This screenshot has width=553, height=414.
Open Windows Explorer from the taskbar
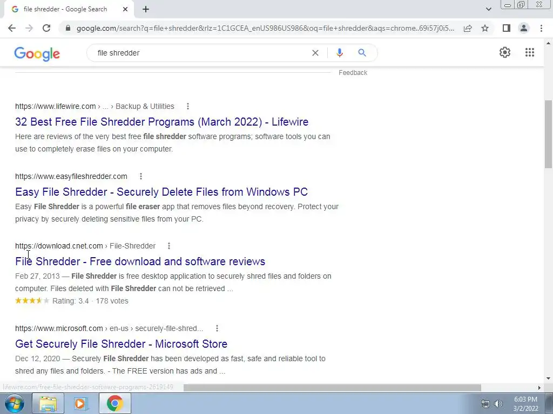48,404
